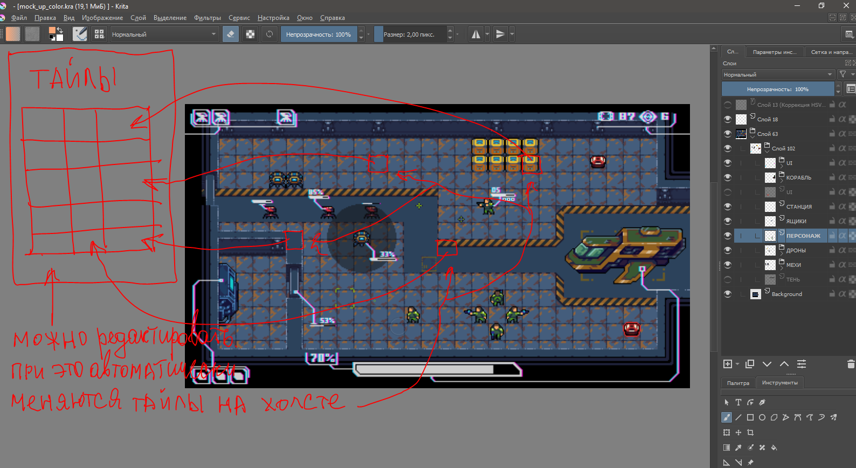The height and width of the screenshot is (468, 856).
Task: Toggle vertical mirror tool
Action: (500, 34)
